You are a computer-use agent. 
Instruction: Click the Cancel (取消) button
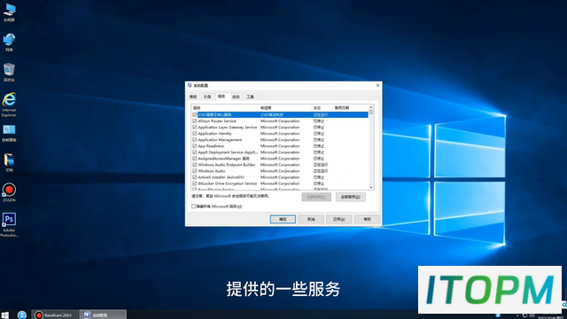(311, 219)
